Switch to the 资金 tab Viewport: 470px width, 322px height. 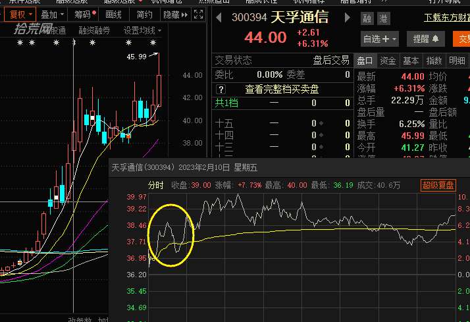[388, 61]
